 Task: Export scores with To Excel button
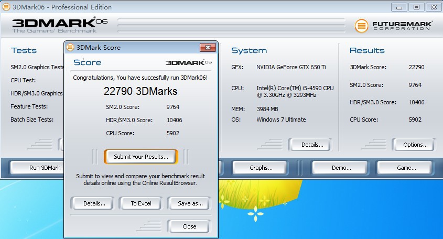tap(141, 203)
